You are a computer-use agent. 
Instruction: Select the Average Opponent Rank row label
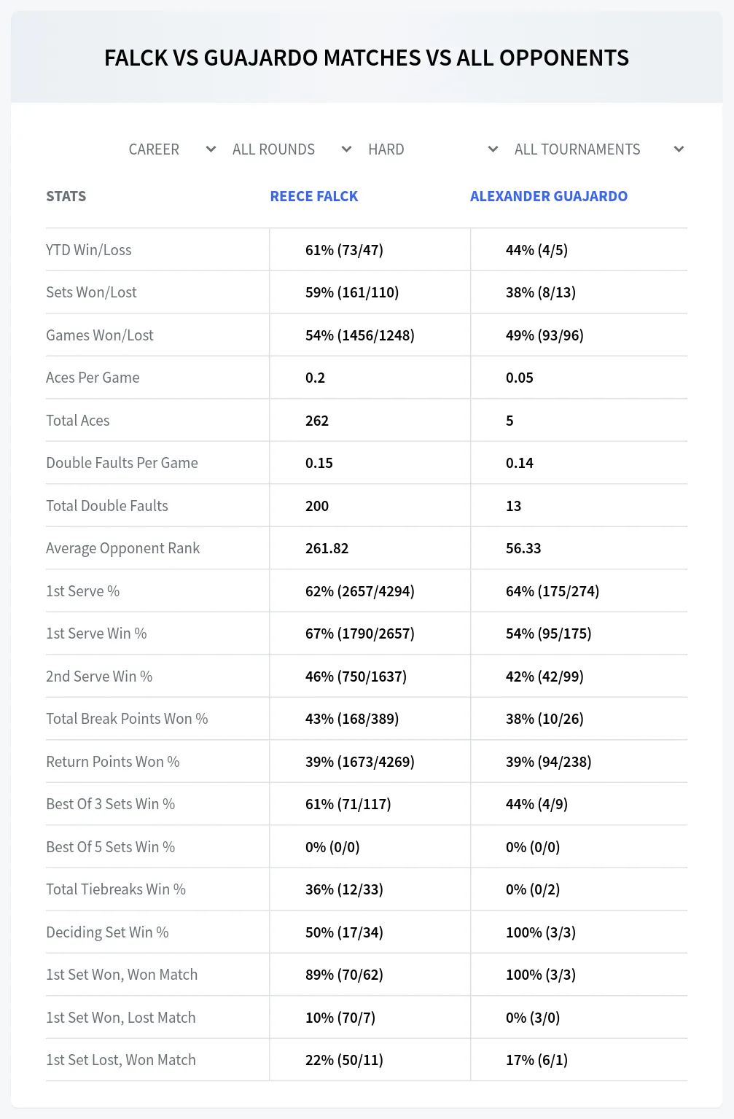point(122,548)
